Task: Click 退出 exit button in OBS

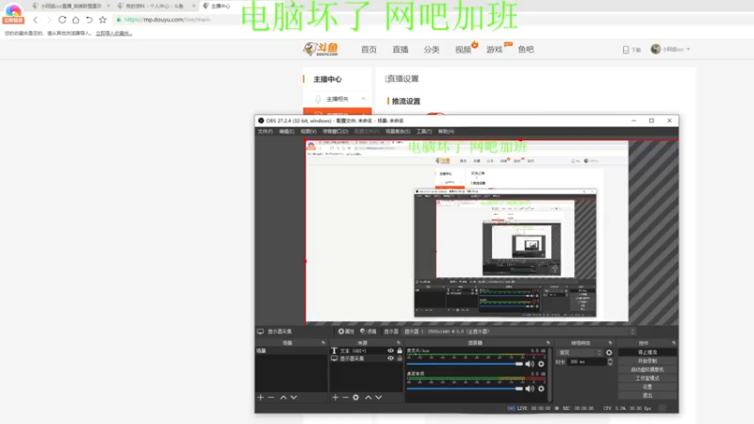Action: pyautogui.click(x=647, y=396)
